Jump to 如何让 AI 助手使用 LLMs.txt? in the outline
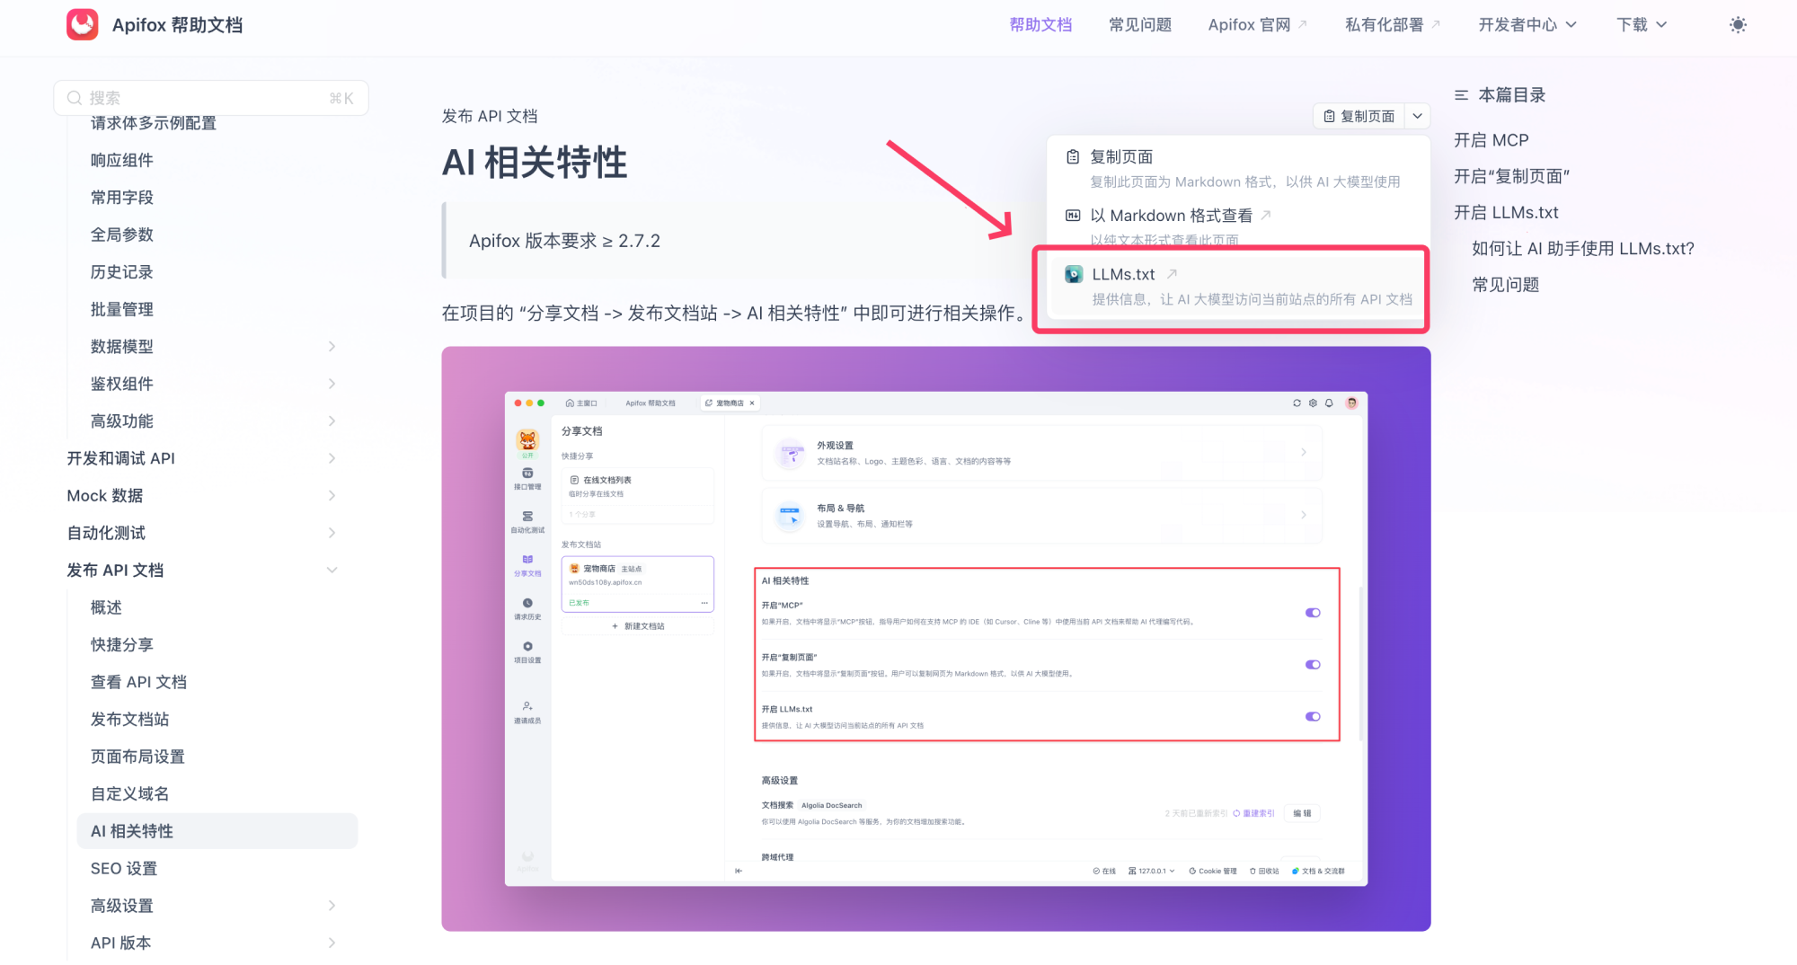1797x965 pixels. 1582,249
